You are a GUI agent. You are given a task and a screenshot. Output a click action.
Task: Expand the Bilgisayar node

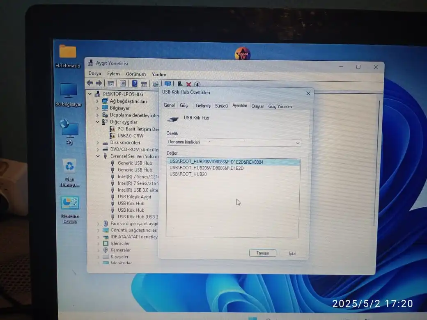point(97,108)
